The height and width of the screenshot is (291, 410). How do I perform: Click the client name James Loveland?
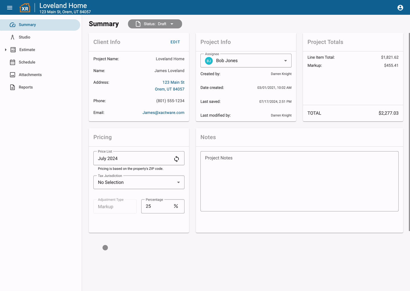click(x=169, y=71)
